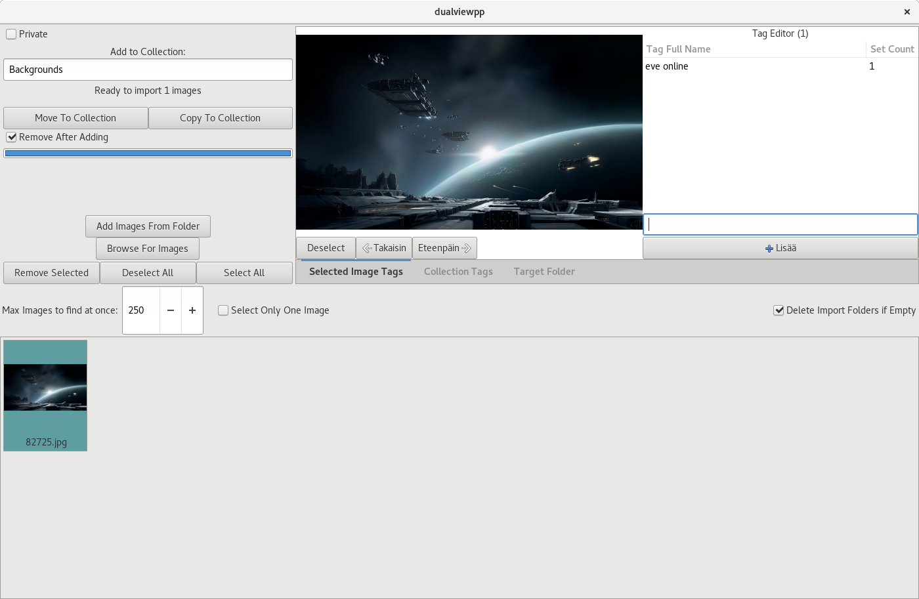The height and width of the screenshot is (599, 919).
Task: Click Deselect All button
Action: point(148,273)
